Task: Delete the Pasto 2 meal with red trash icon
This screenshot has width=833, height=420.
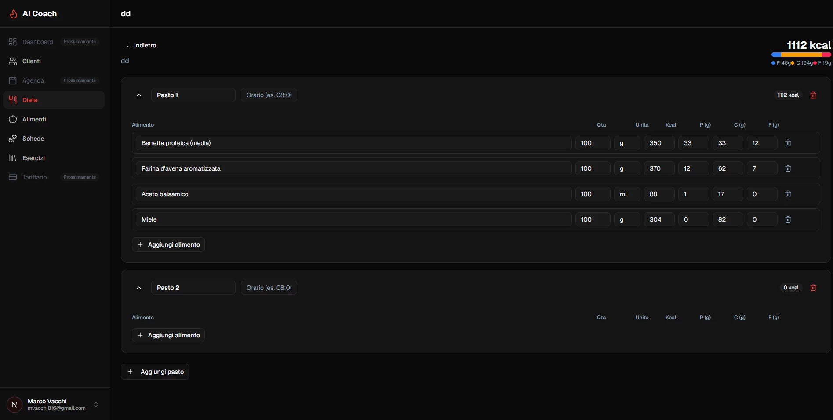Action: point(813,288)
